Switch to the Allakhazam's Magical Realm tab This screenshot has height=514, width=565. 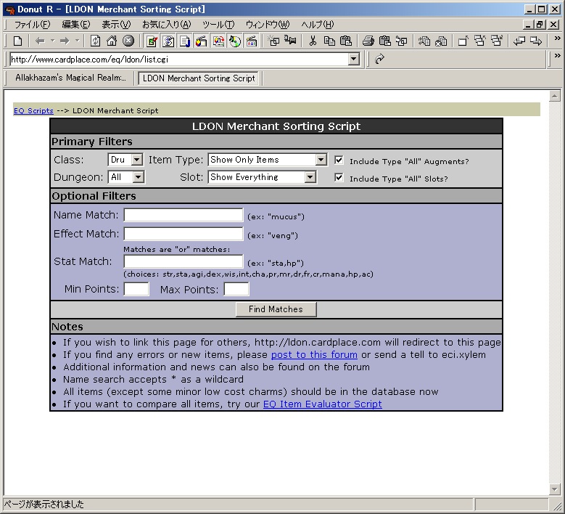pos(70,78)
